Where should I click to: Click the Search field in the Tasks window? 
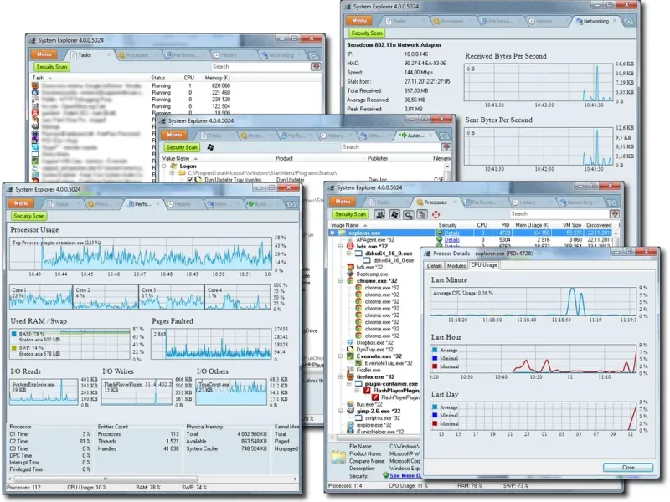tap(260, 67)
